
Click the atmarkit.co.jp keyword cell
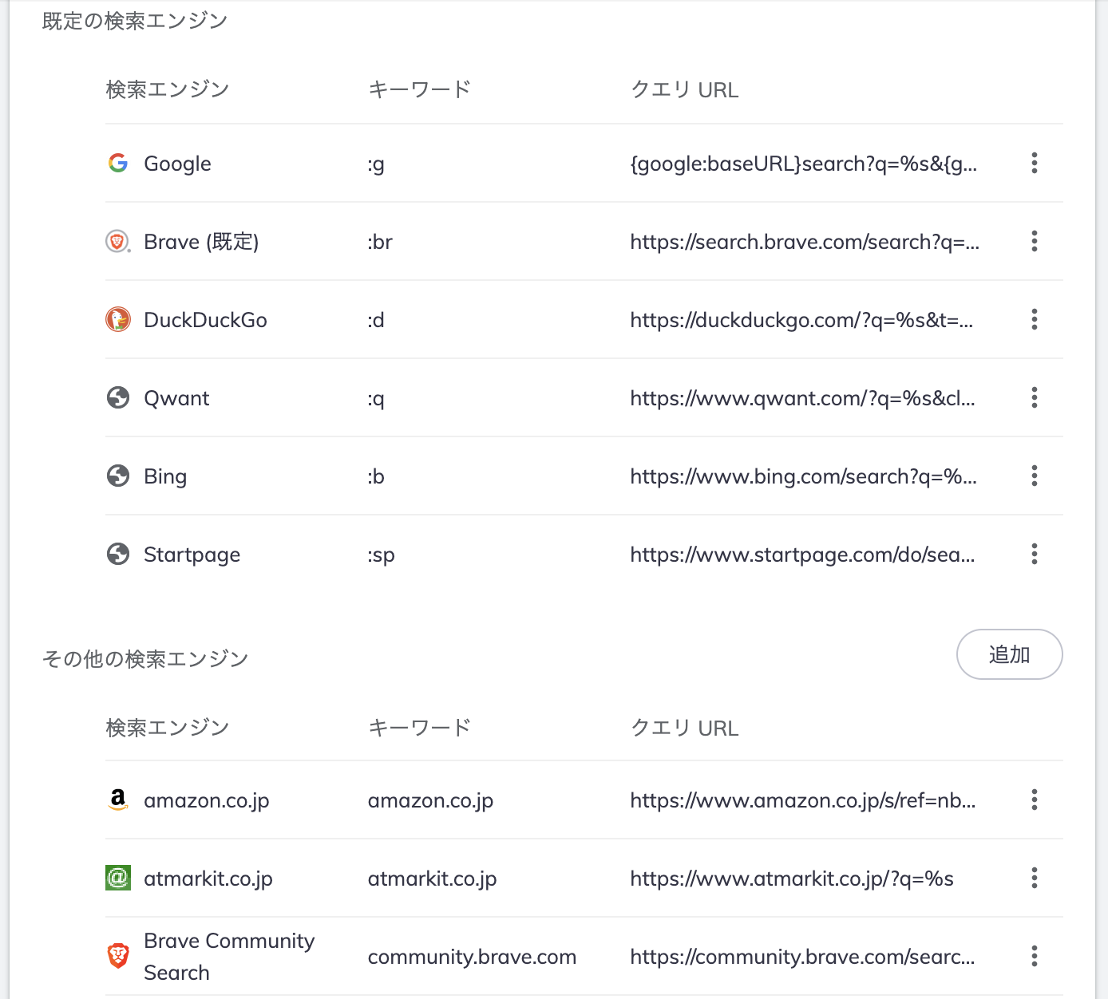(432, 879)
